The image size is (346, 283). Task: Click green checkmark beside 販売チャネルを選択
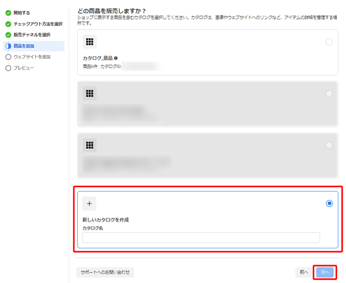coord(8,35)
